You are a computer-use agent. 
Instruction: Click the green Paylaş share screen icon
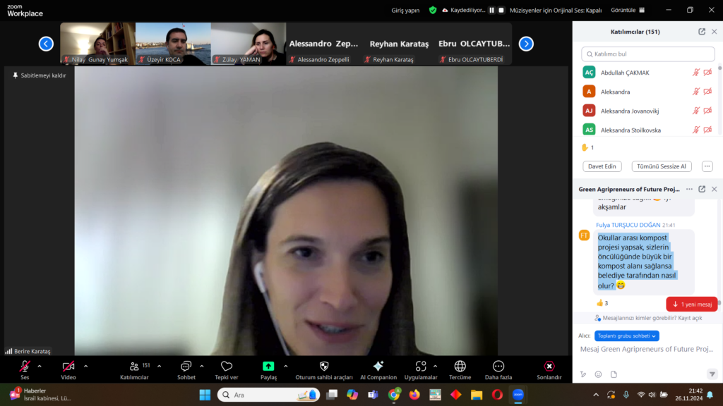[x=268, y=367]
